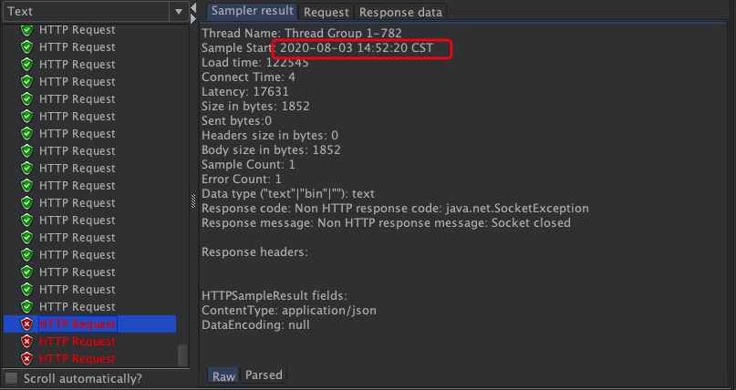Enable the Scroll automatically checkbox
Viewport: 736px width, 390px height.
pyautogui.click(x=11, y=378)
